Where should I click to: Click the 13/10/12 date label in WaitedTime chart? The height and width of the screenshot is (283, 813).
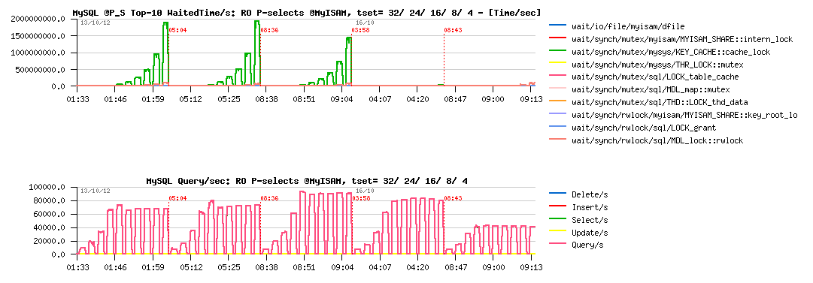click(96, 23)
